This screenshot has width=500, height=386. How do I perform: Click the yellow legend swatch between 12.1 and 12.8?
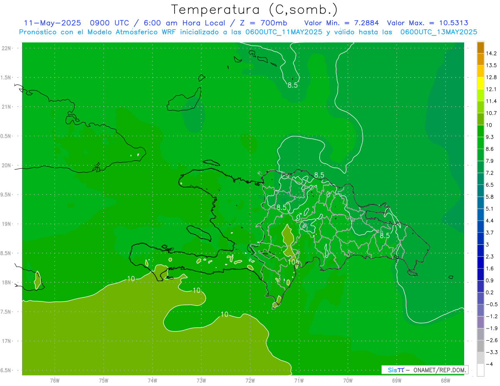(x=480, y=83)
